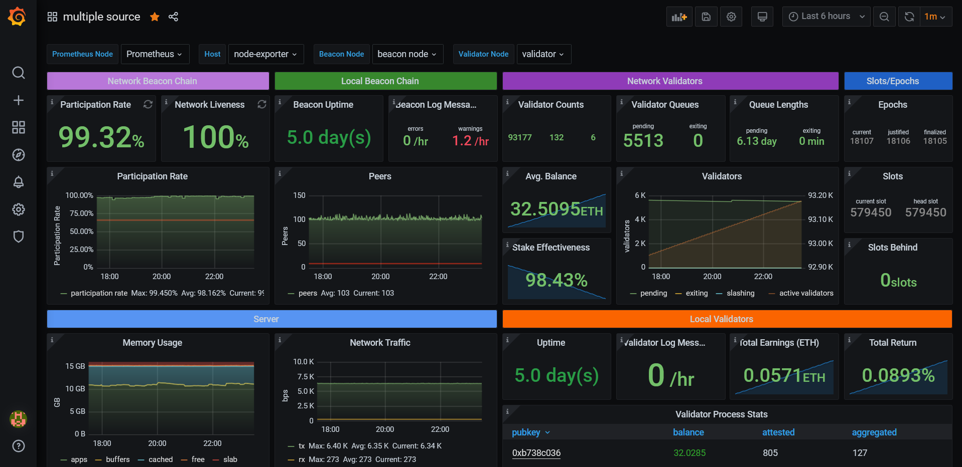The image size is (962, 467).
Task: Open search in the sidebar
Action: click(x=19, y=73)
